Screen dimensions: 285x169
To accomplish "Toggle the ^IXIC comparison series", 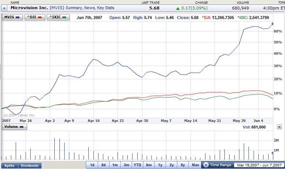I will tap(58, 17).
